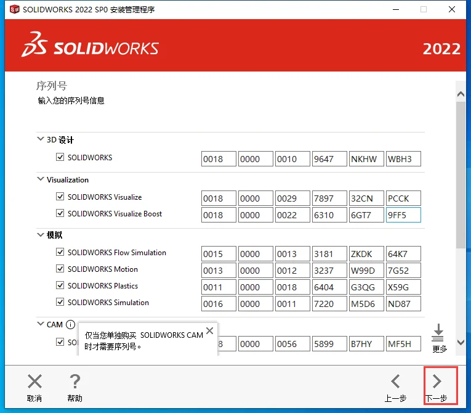
Task: Click Motion serial field 0013
Action: (219, 271)
